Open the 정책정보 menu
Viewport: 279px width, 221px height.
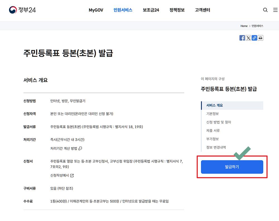tap(177, 10)
